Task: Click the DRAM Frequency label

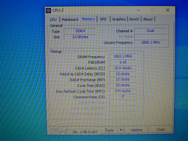Action: click(91, 57)
